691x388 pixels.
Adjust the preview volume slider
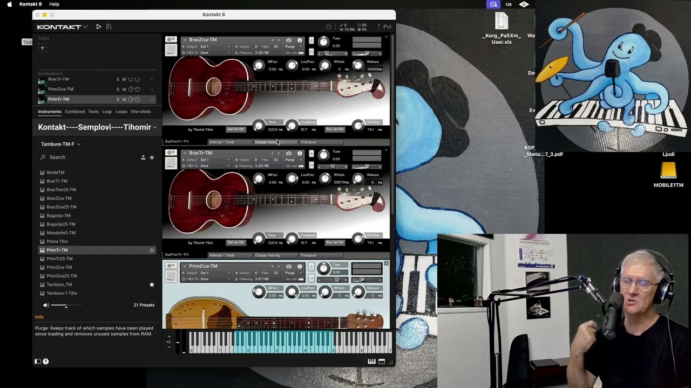pyautogui.click(x=66, y=306)
